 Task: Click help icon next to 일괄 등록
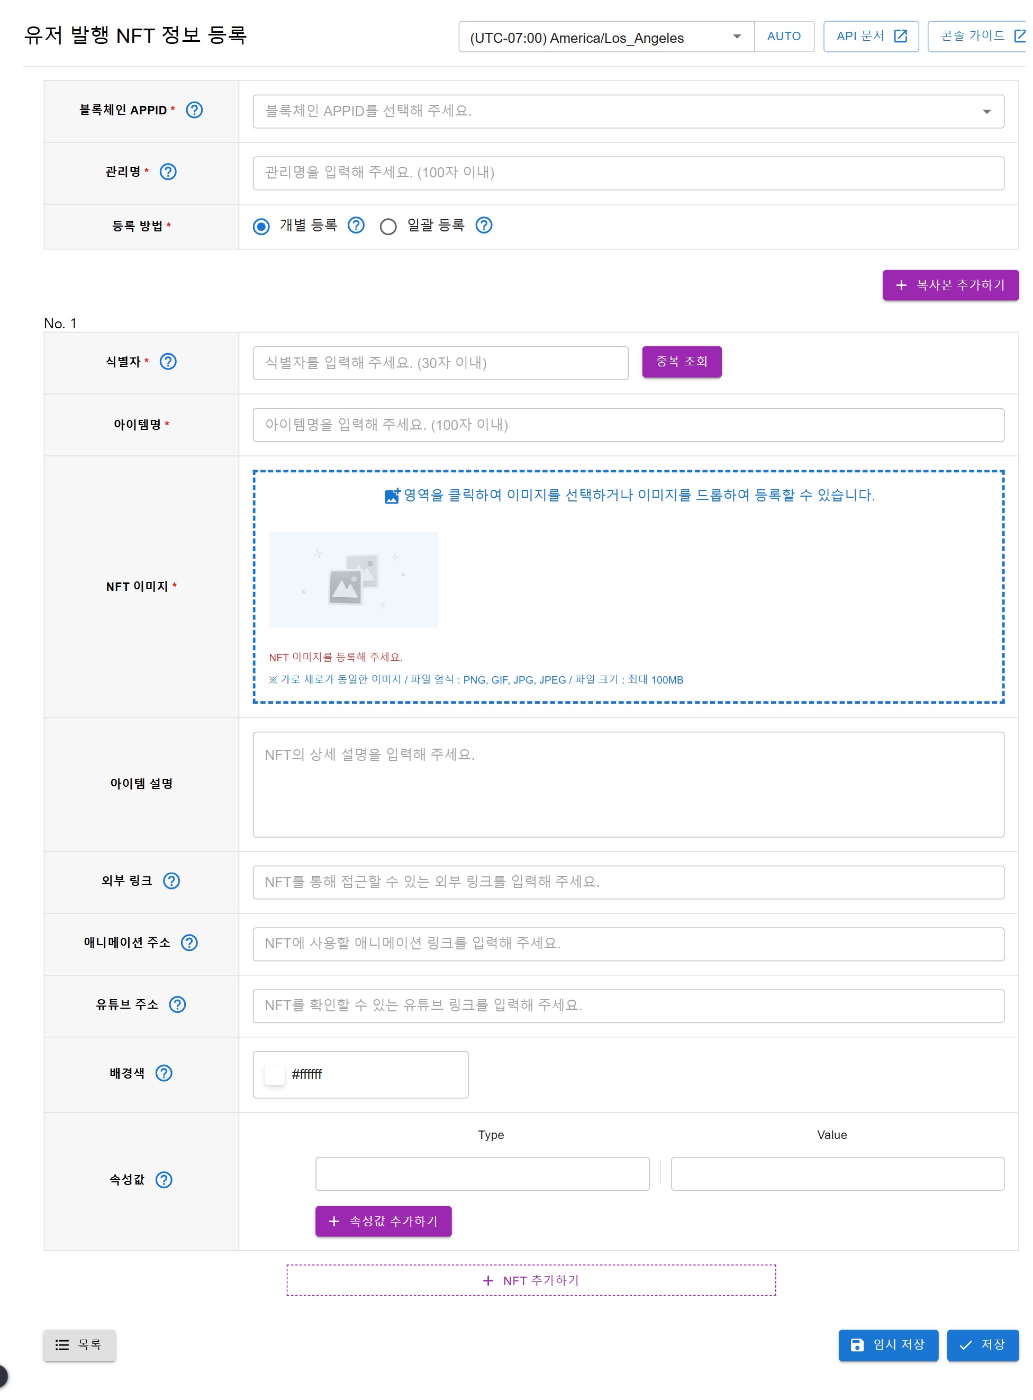pos(484,225)
